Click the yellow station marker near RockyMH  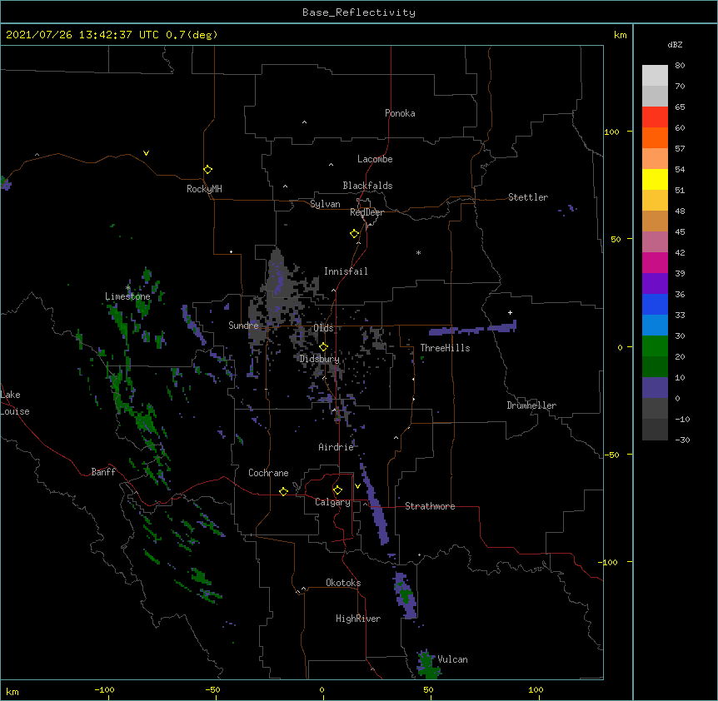tap(207, 170)
